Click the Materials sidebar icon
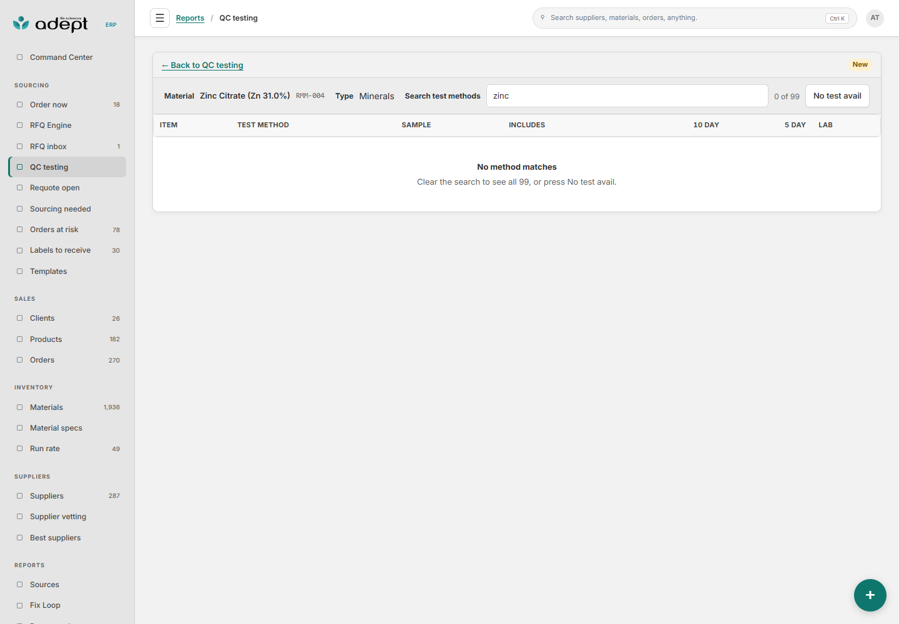Viewport: 899px width, 624px height. point(19,407)
